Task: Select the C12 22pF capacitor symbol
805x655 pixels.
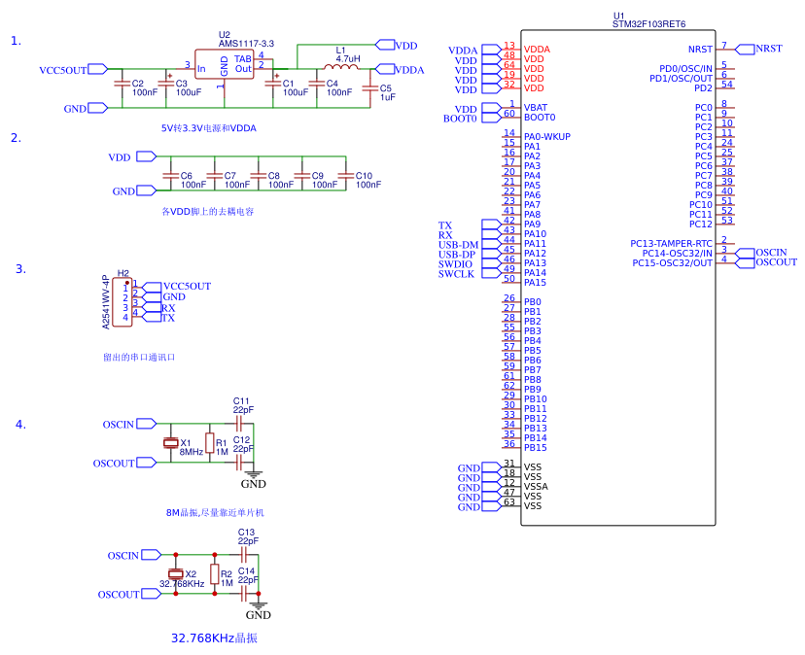Action: (239, 463)
